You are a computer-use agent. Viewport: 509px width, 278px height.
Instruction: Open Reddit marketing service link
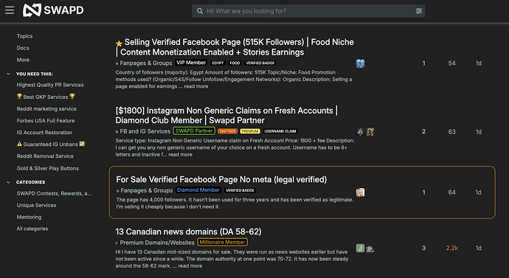[46, 108]
